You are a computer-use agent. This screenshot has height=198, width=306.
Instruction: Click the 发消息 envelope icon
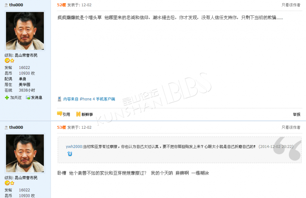pyautogui.click(x=28, y=97)
